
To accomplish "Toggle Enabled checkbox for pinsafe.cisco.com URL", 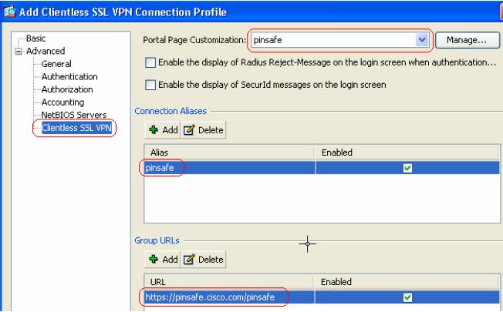I will [x=407, y=297].
